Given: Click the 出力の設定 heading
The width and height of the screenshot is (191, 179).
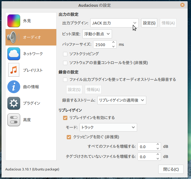Looking at the screenshot, I should point(69,14).
